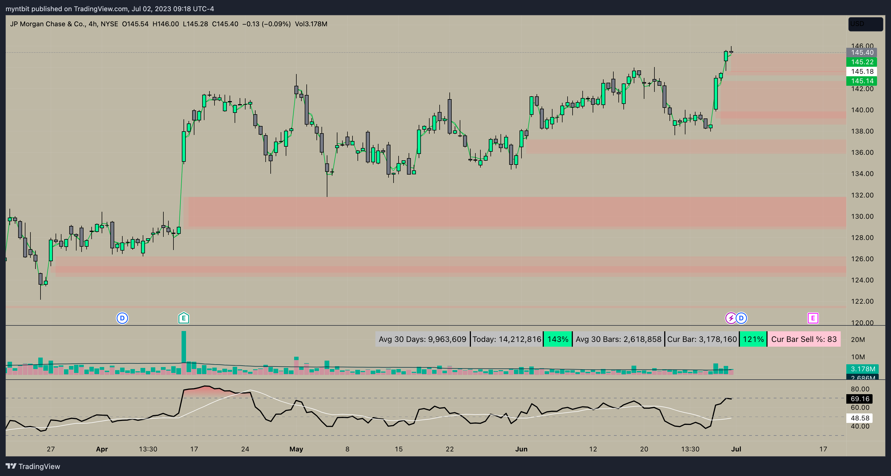Click the 3.178M volume axis label
This screenshot has width=891, height=476.
[x=863, y=369]
